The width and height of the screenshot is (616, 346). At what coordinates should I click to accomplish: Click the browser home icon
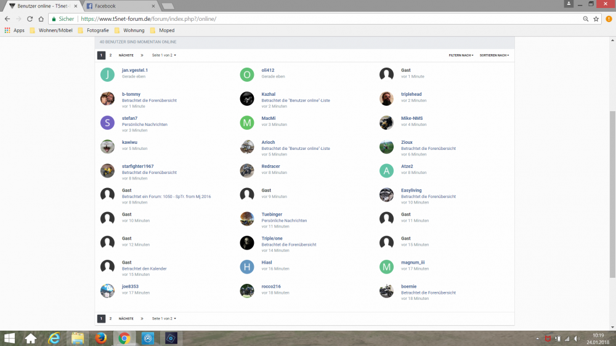[41, 19]
